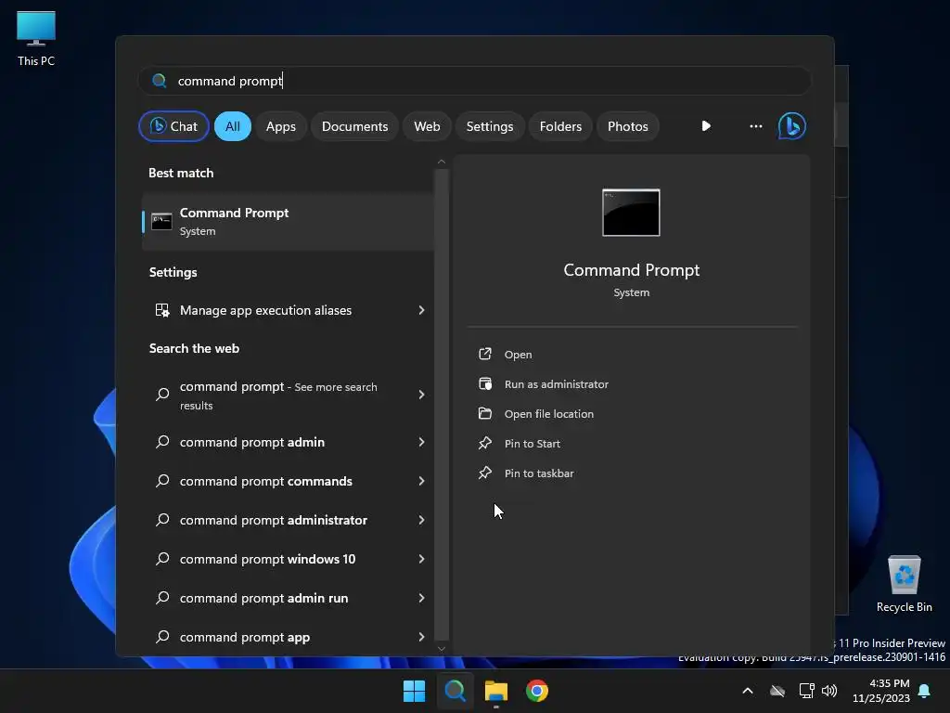Expand 'command prompt - See more search results' chevron
950x713 pixels.
(421, 395)
